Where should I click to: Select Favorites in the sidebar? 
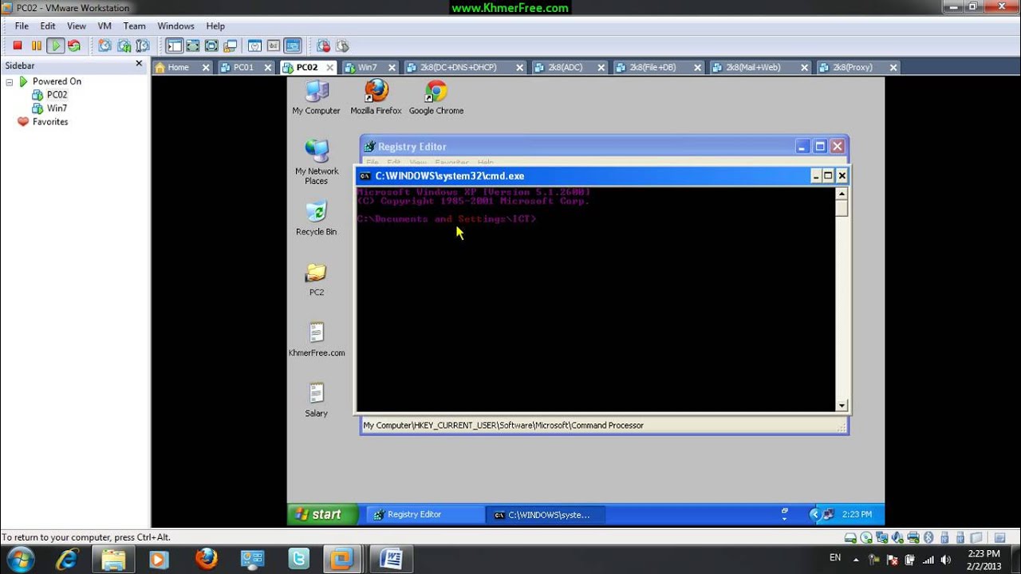pyautogui.click(x=50, y=122)
